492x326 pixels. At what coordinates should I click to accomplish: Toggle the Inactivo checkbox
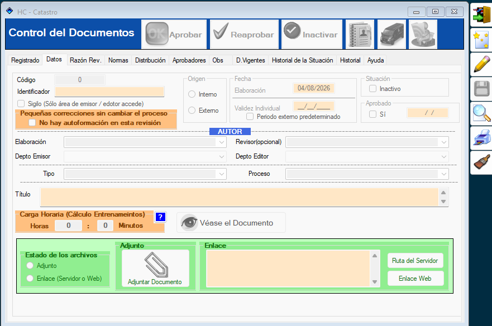(x=372, y=89)
